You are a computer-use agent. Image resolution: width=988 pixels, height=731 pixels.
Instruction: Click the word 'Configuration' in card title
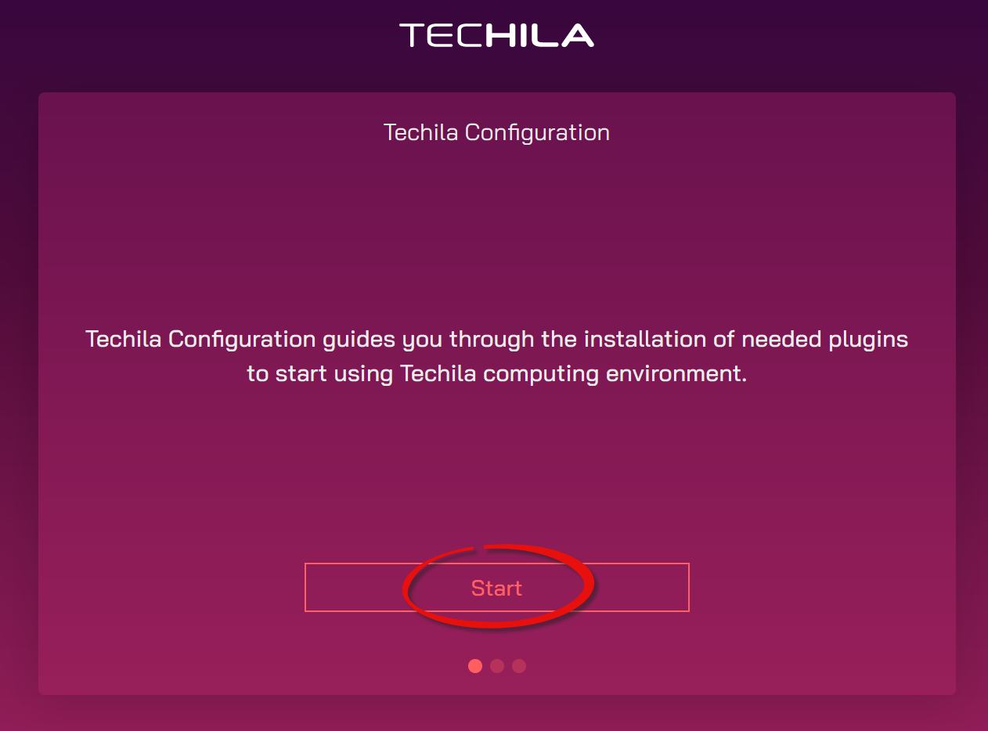coord(537,132)
